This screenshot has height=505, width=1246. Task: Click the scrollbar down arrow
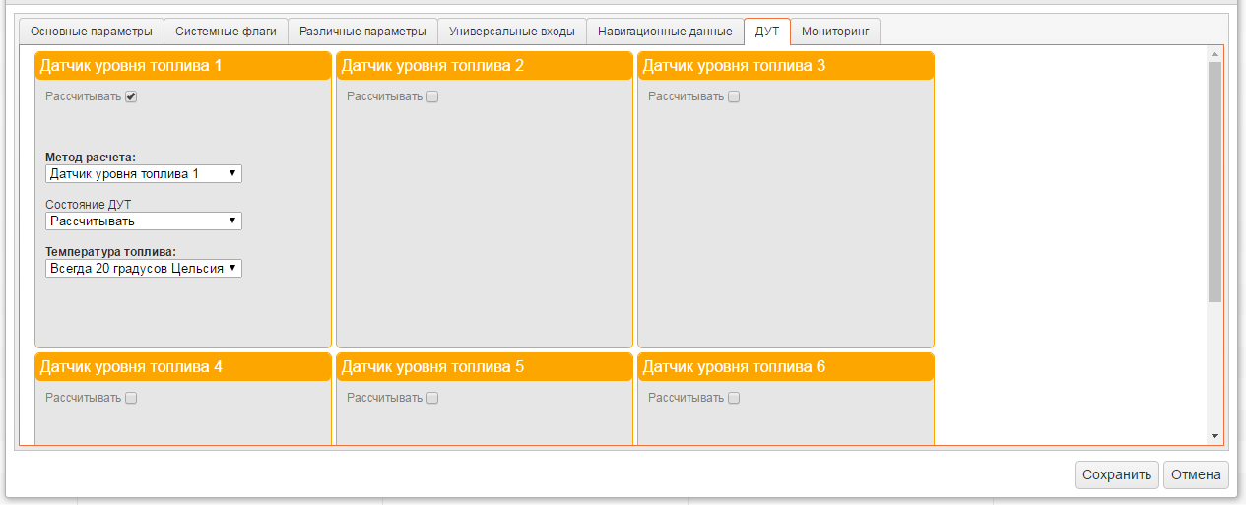point(1214,436)
